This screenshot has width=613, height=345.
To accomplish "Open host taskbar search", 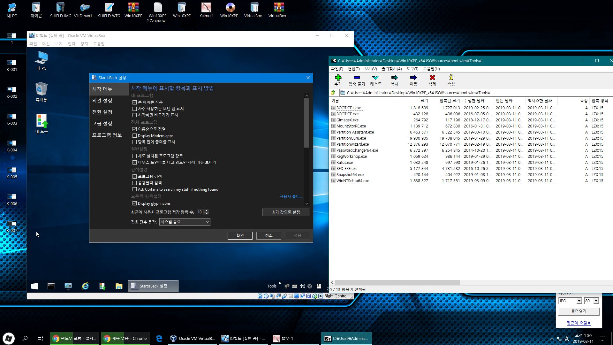I will click(25, 338).
